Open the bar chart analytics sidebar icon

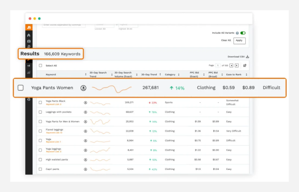[x=29, y=72]
